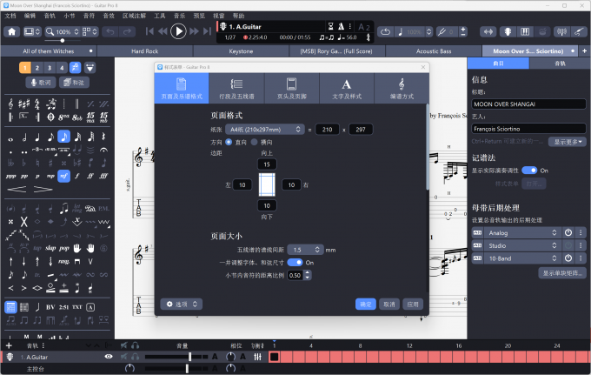This screenshot has width=591, height=375.
Task: Select portrait orientation radio button
Action: (x=229, y=142)
